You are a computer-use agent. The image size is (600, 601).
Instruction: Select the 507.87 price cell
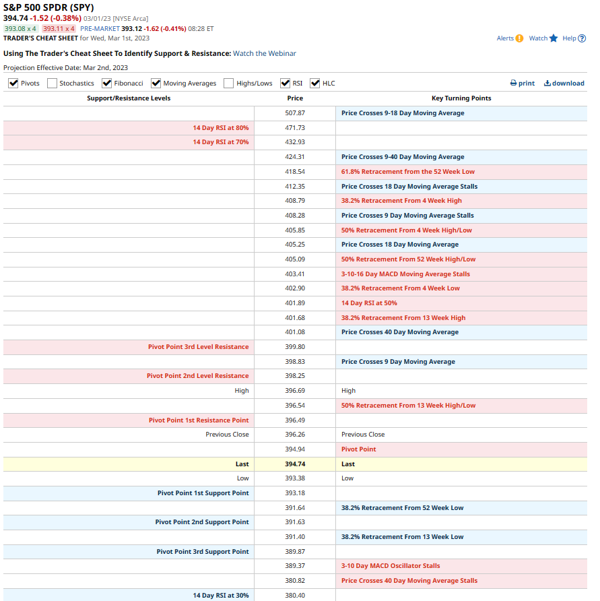click(x=295, y=113)
